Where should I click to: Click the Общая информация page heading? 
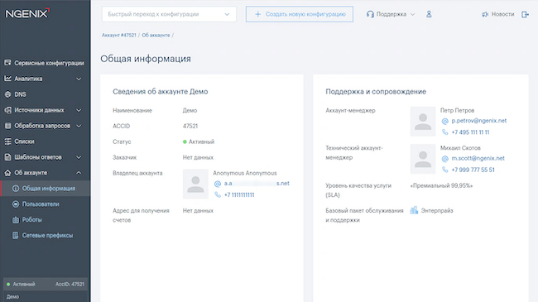tap(146, 59)
